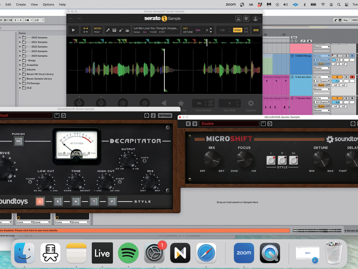The image size is (358, 269).
Task: Arm recording on 6 Serato Sam track
Action: click(x=352, y=77)
